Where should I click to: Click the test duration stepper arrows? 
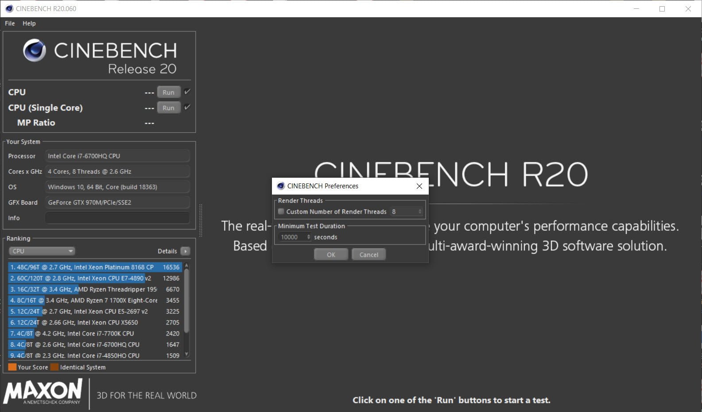pos(309,237)
